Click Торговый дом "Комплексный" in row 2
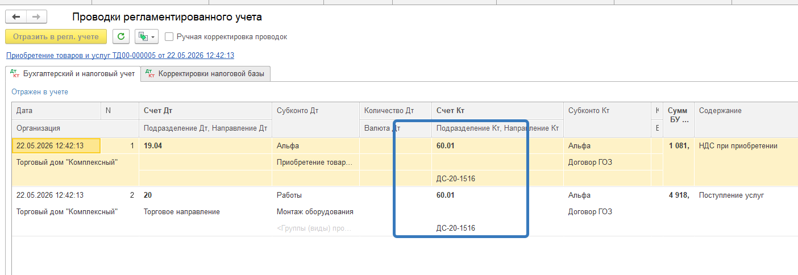This screenshot has height=275, width=798. coord(75,211)
